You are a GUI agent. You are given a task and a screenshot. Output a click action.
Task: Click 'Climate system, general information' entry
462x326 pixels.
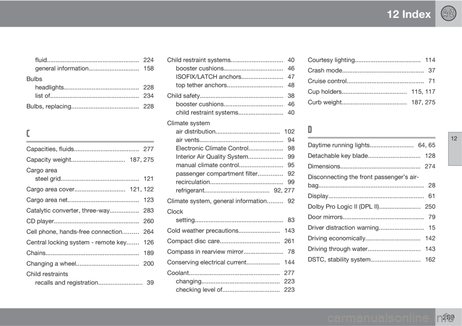click(x=231, y=201)
